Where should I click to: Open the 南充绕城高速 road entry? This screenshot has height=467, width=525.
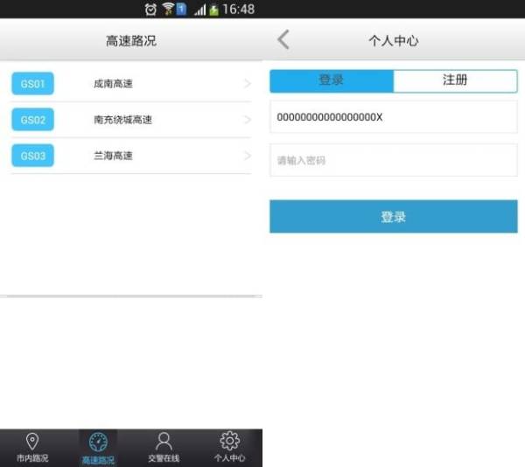pos(131,120)
